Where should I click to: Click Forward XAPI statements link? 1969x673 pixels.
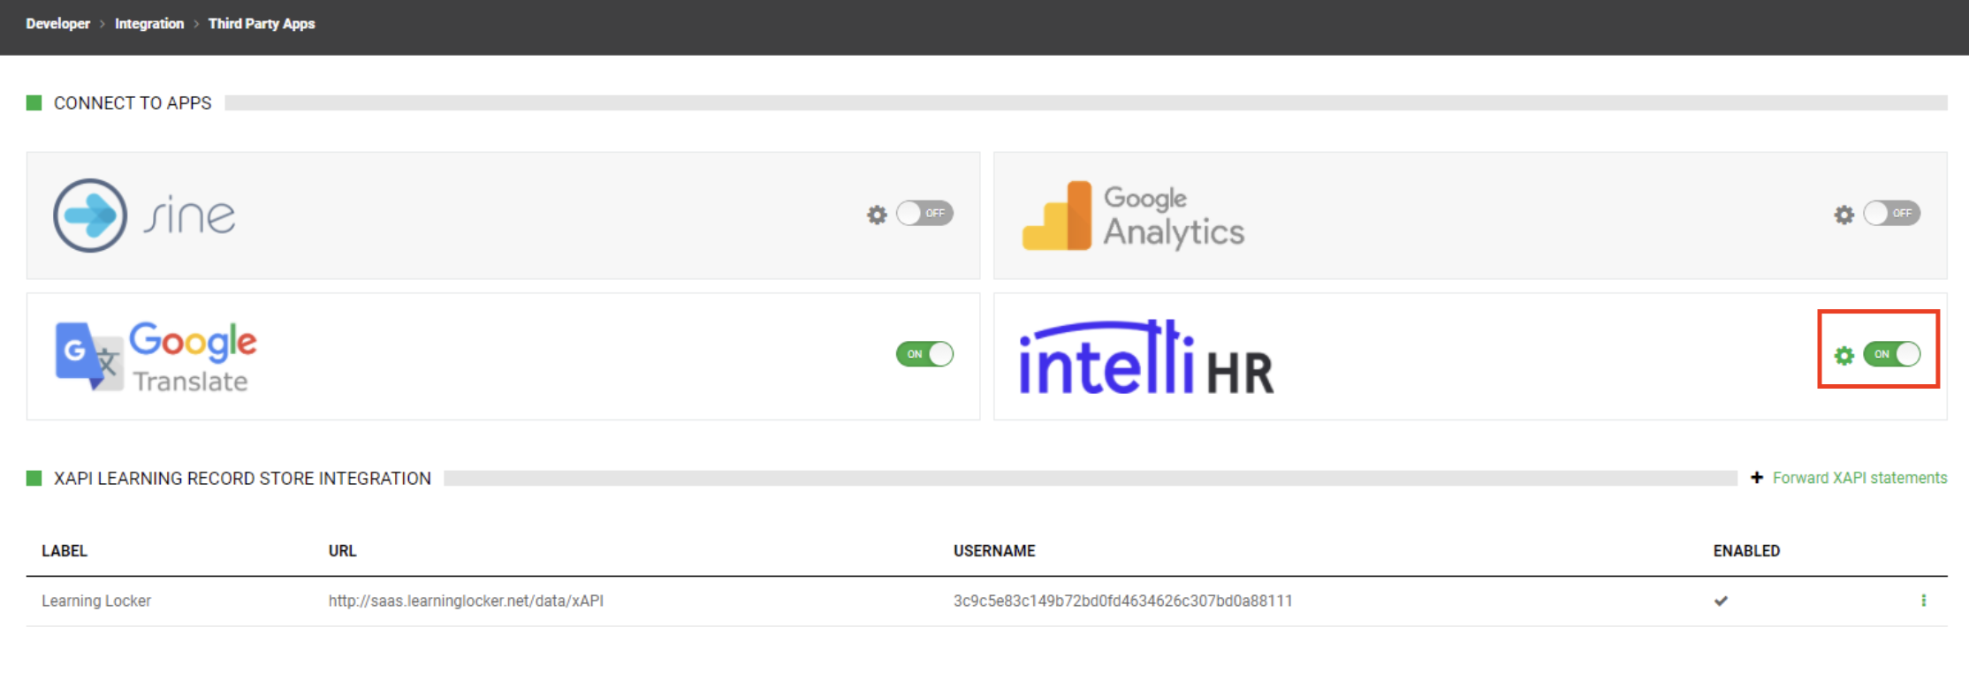click(x=1859, y=478)
